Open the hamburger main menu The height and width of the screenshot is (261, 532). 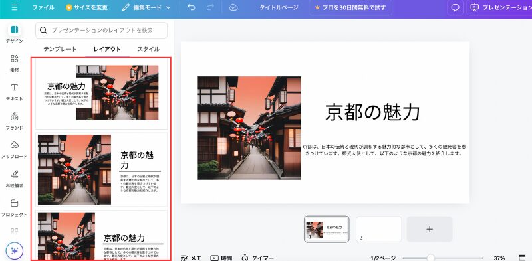click(x=14, y=7)
